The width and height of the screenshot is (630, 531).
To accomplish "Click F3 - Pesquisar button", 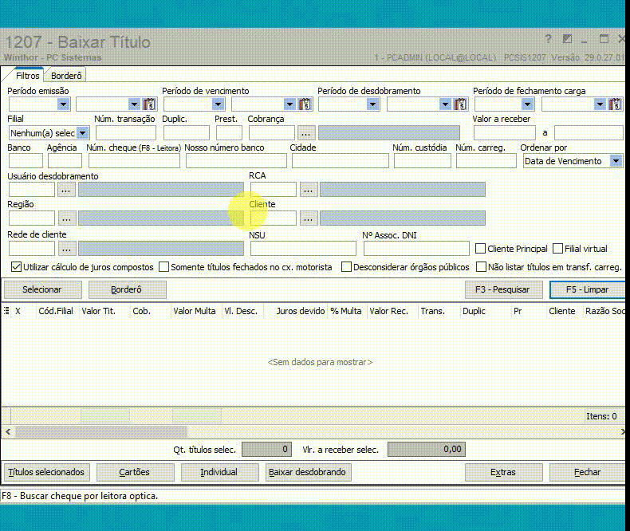I will pos(502,289).
